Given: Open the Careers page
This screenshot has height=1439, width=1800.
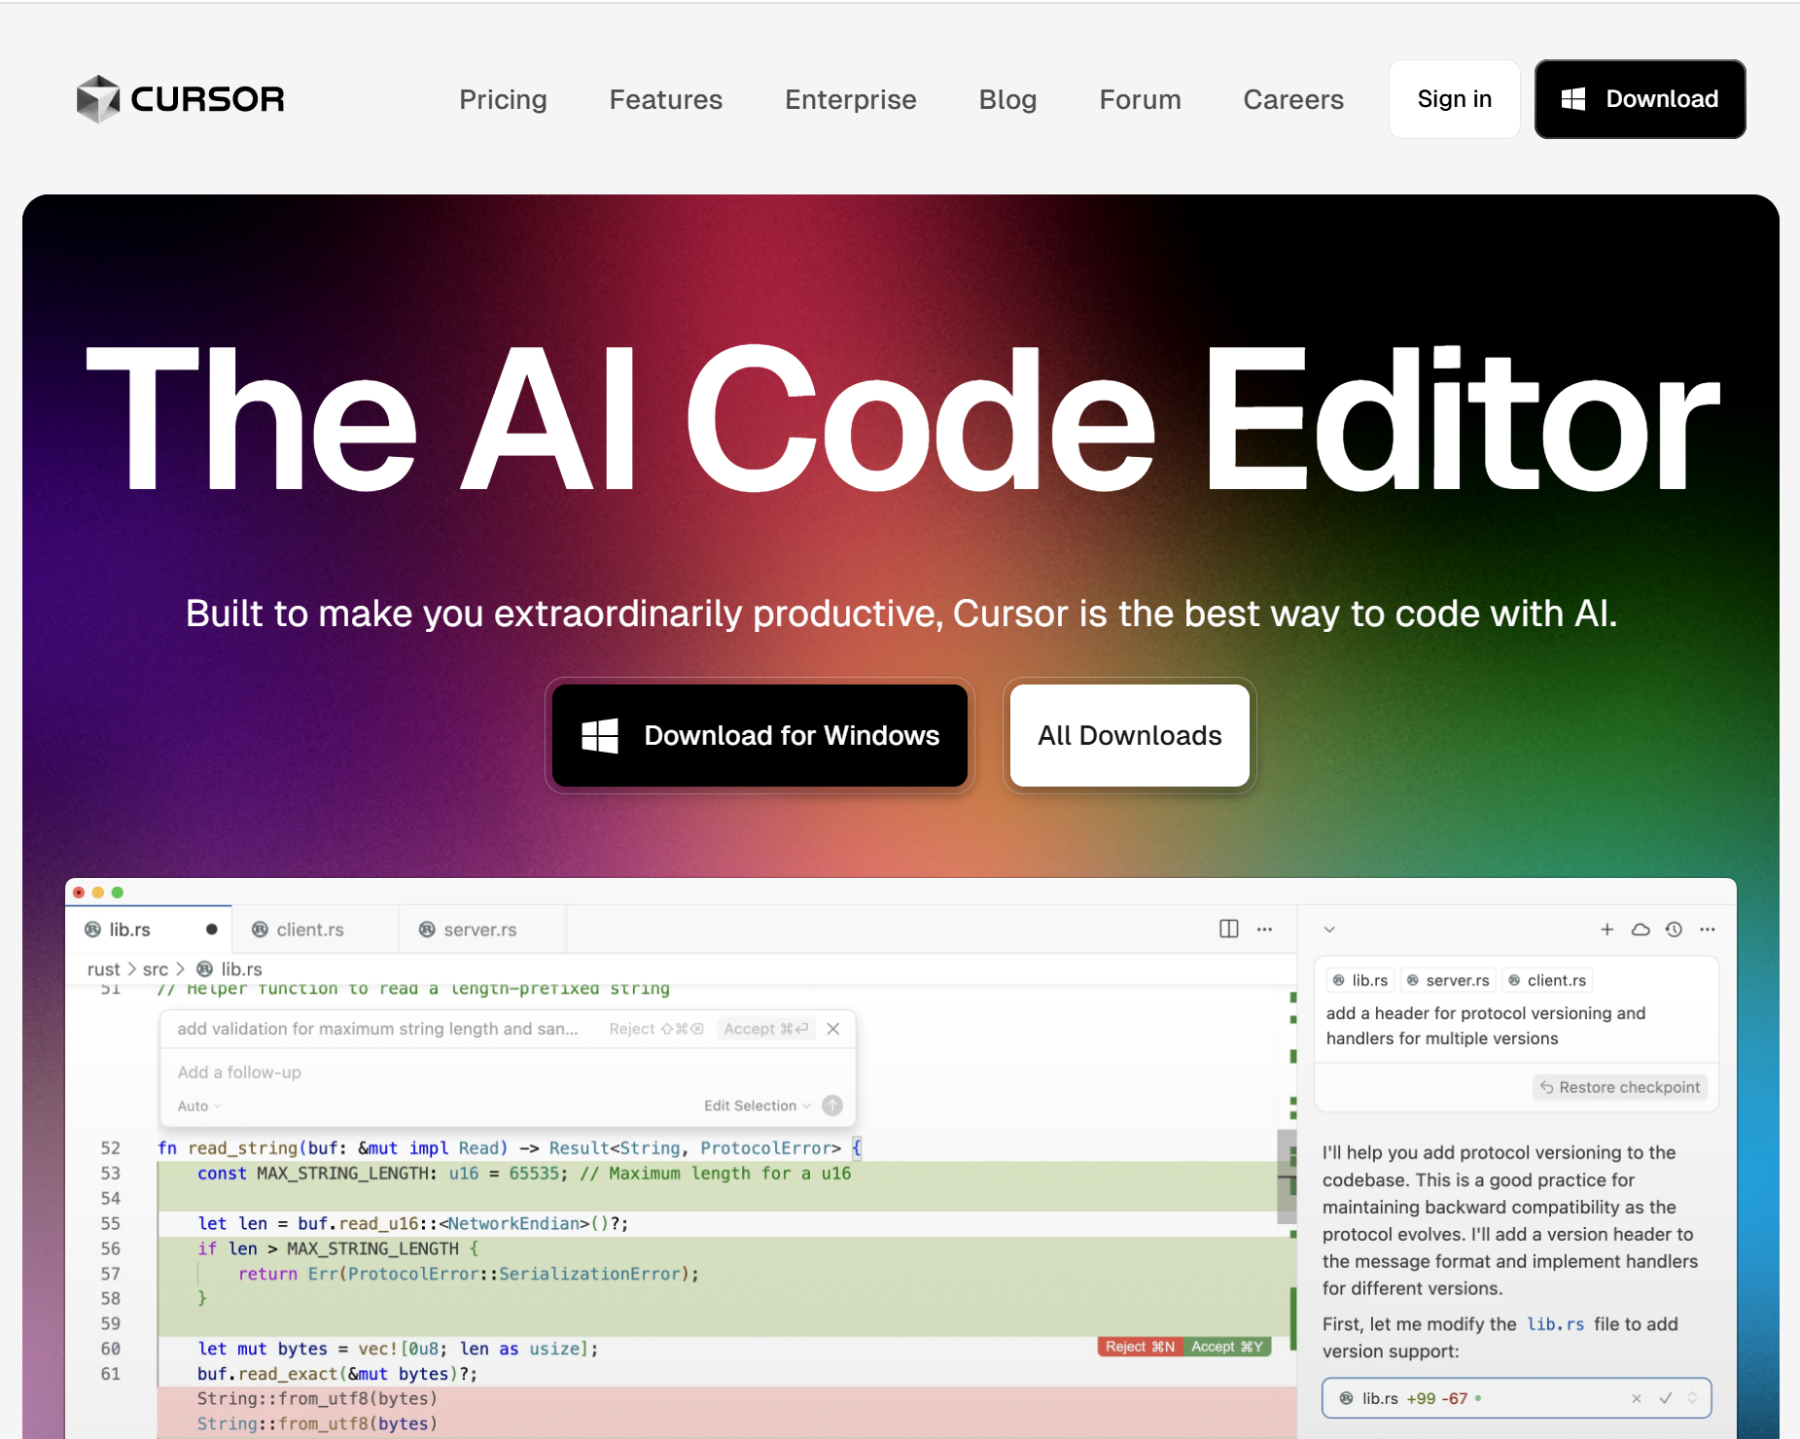Looking at the screenshot, I should pyautogui.click(x=1293, y=99).
